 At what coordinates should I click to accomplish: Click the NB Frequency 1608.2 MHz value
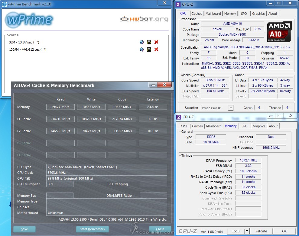click(271, 148)
